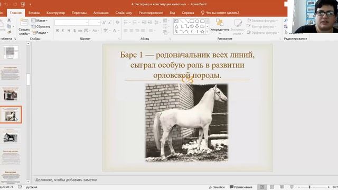Toggle underline Ч formatting
Screen dimensions: 338x190
click(69, 31)
